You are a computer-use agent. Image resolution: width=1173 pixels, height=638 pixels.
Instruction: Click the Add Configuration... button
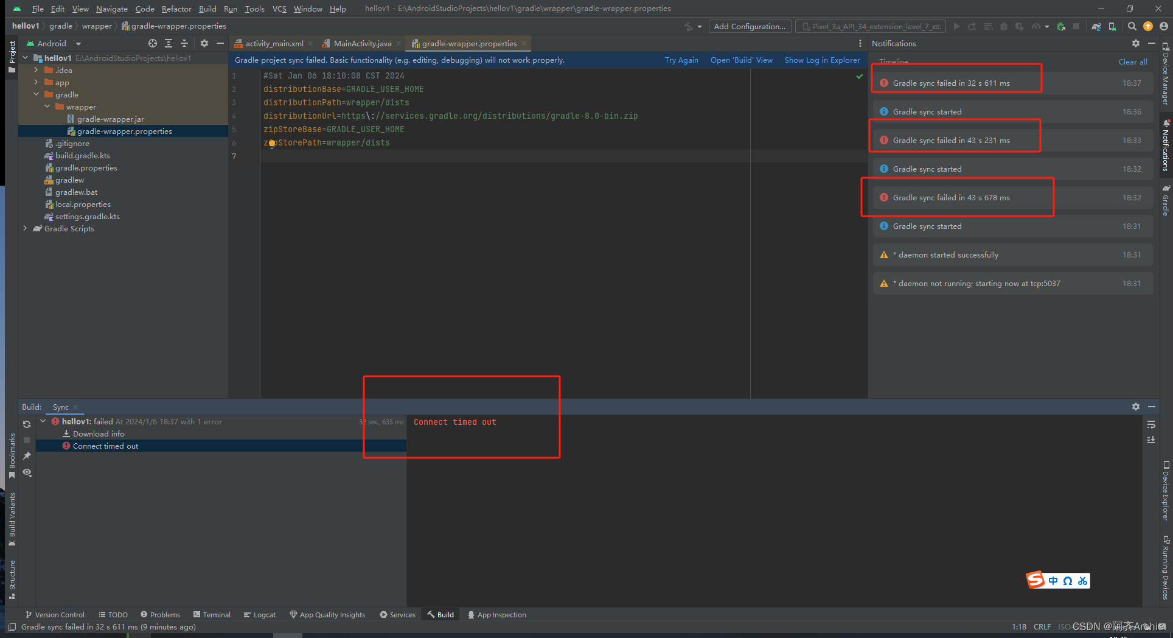[x=750, y=26]
